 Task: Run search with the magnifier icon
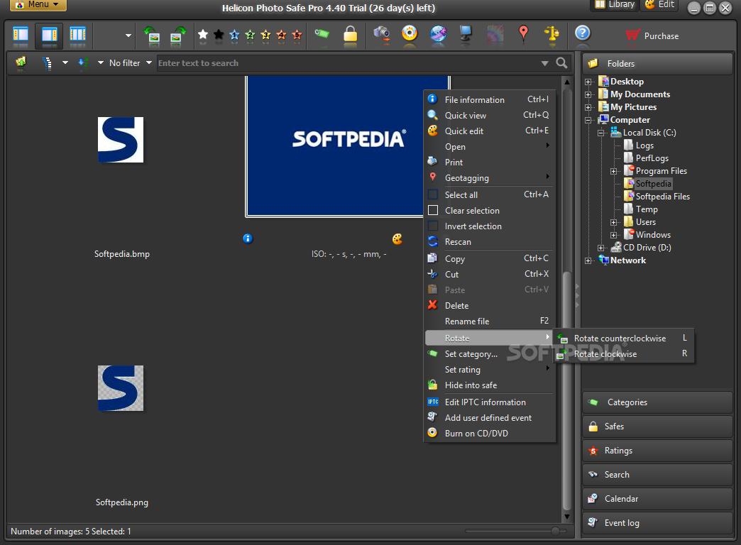click(561, 63)
